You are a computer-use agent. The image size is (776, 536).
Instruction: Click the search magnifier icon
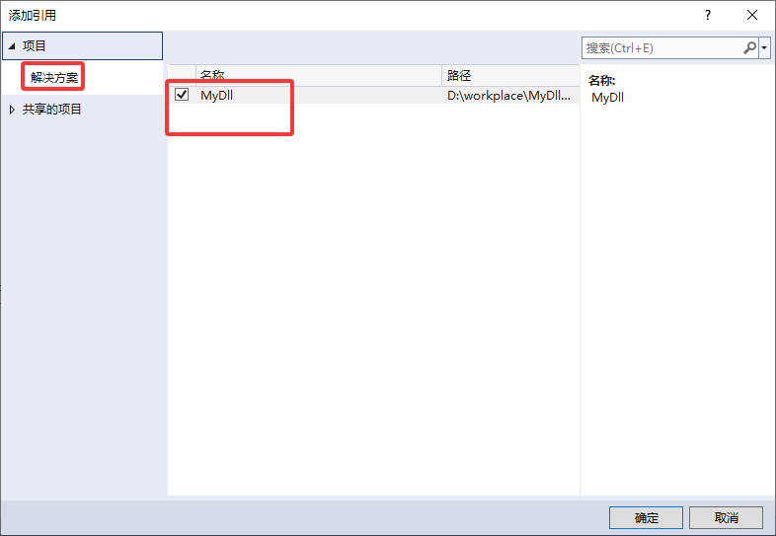(749, 48)
